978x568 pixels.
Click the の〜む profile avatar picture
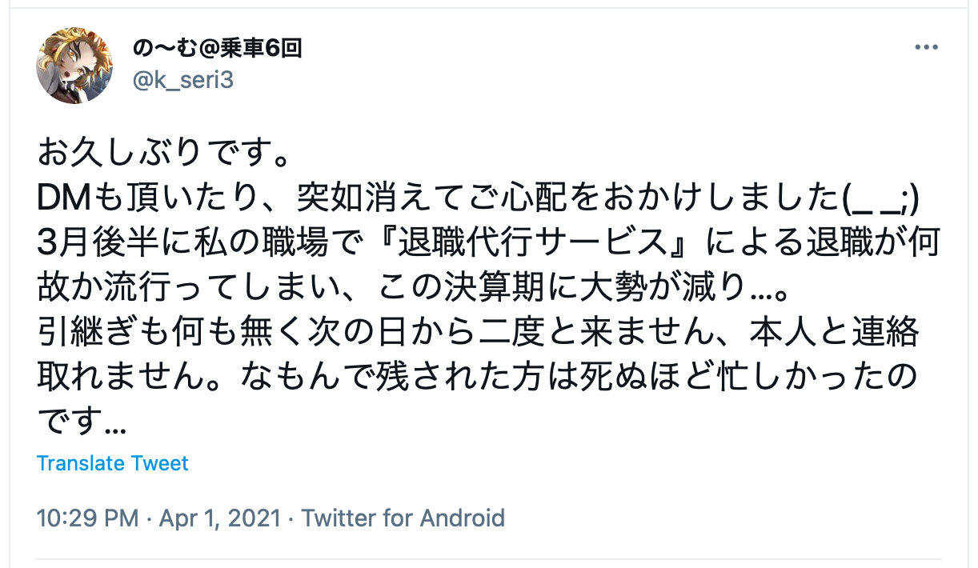(74, 66)
